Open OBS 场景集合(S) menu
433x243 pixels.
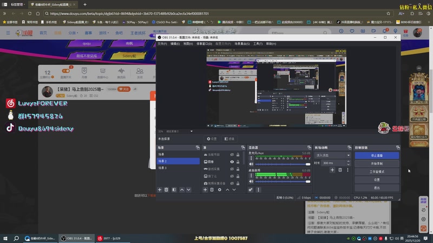tap(242, 44)
